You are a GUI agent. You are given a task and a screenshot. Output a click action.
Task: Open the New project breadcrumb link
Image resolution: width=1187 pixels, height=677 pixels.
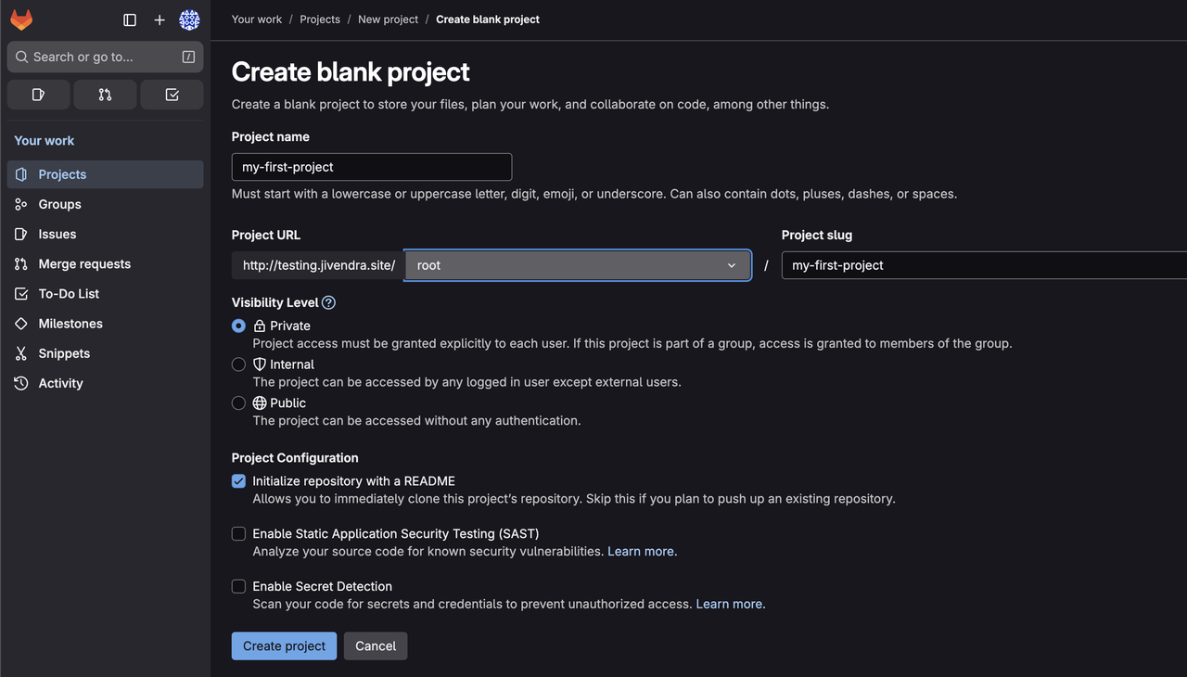pyautogui.click(x=388, y=19)
